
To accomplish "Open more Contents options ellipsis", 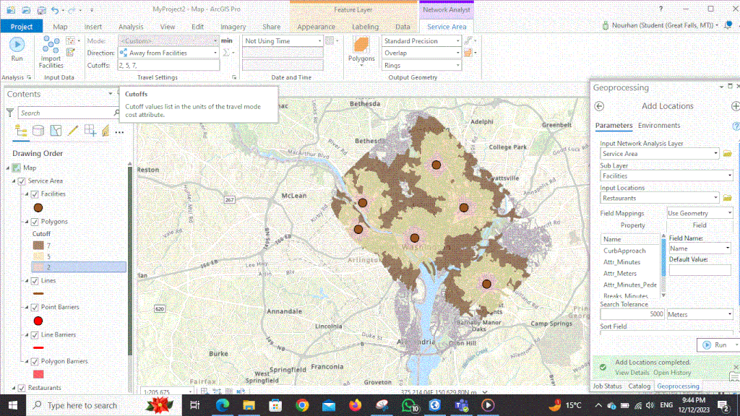I will click(x=119, y=132).
